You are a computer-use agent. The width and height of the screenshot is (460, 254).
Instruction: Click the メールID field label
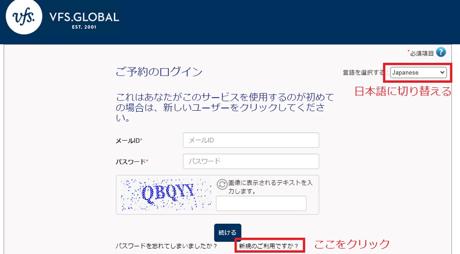tap(129, 141)
